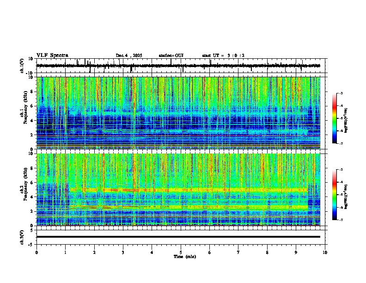The image size is (366, 283).
Task: Click the "VLF Spectra" plot title
Action: click(52, 55)
